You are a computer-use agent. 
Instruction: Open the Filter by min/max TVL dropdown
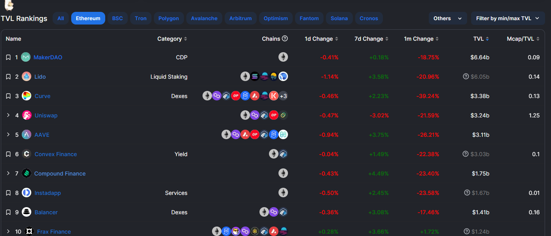click(507, 18)
